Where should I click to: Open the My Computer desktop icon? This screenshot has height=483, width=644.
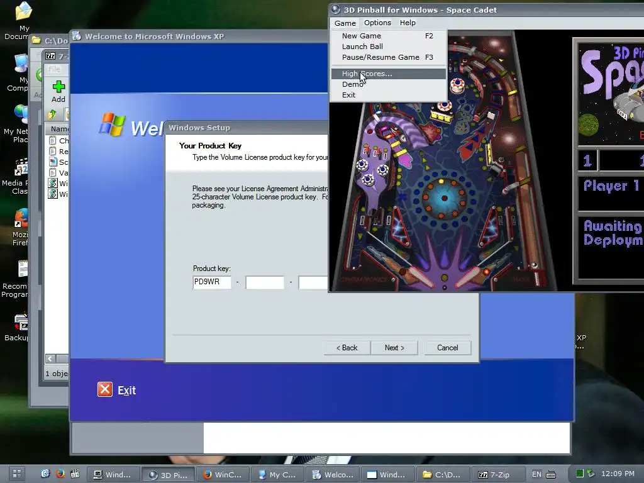[x=19, y=73]
